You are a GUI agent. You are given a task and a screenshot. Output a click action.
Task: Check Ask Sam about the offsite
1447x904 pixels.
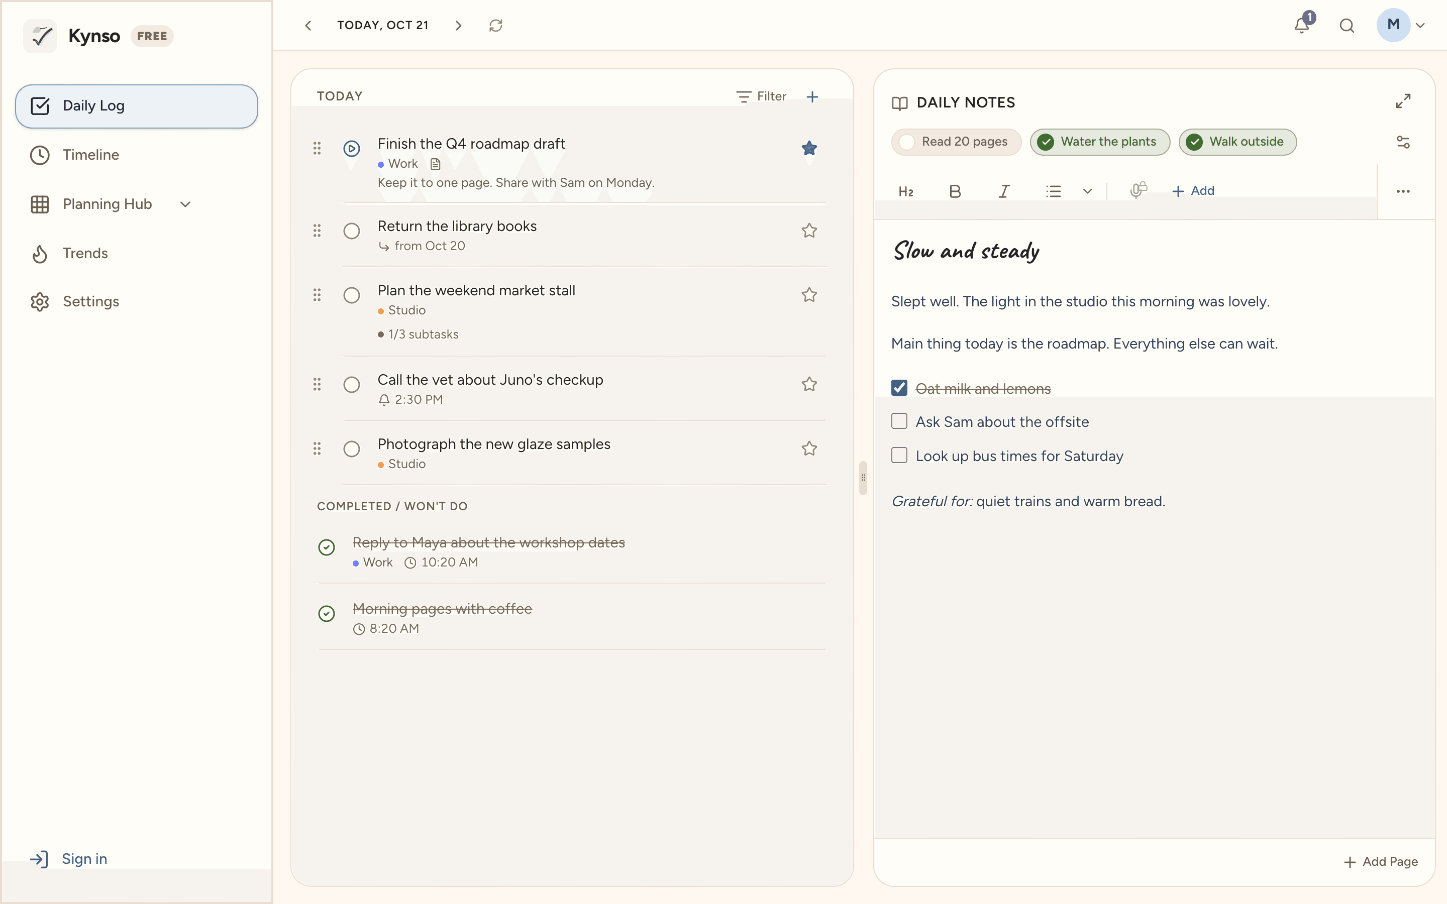[x=899, y=421]
